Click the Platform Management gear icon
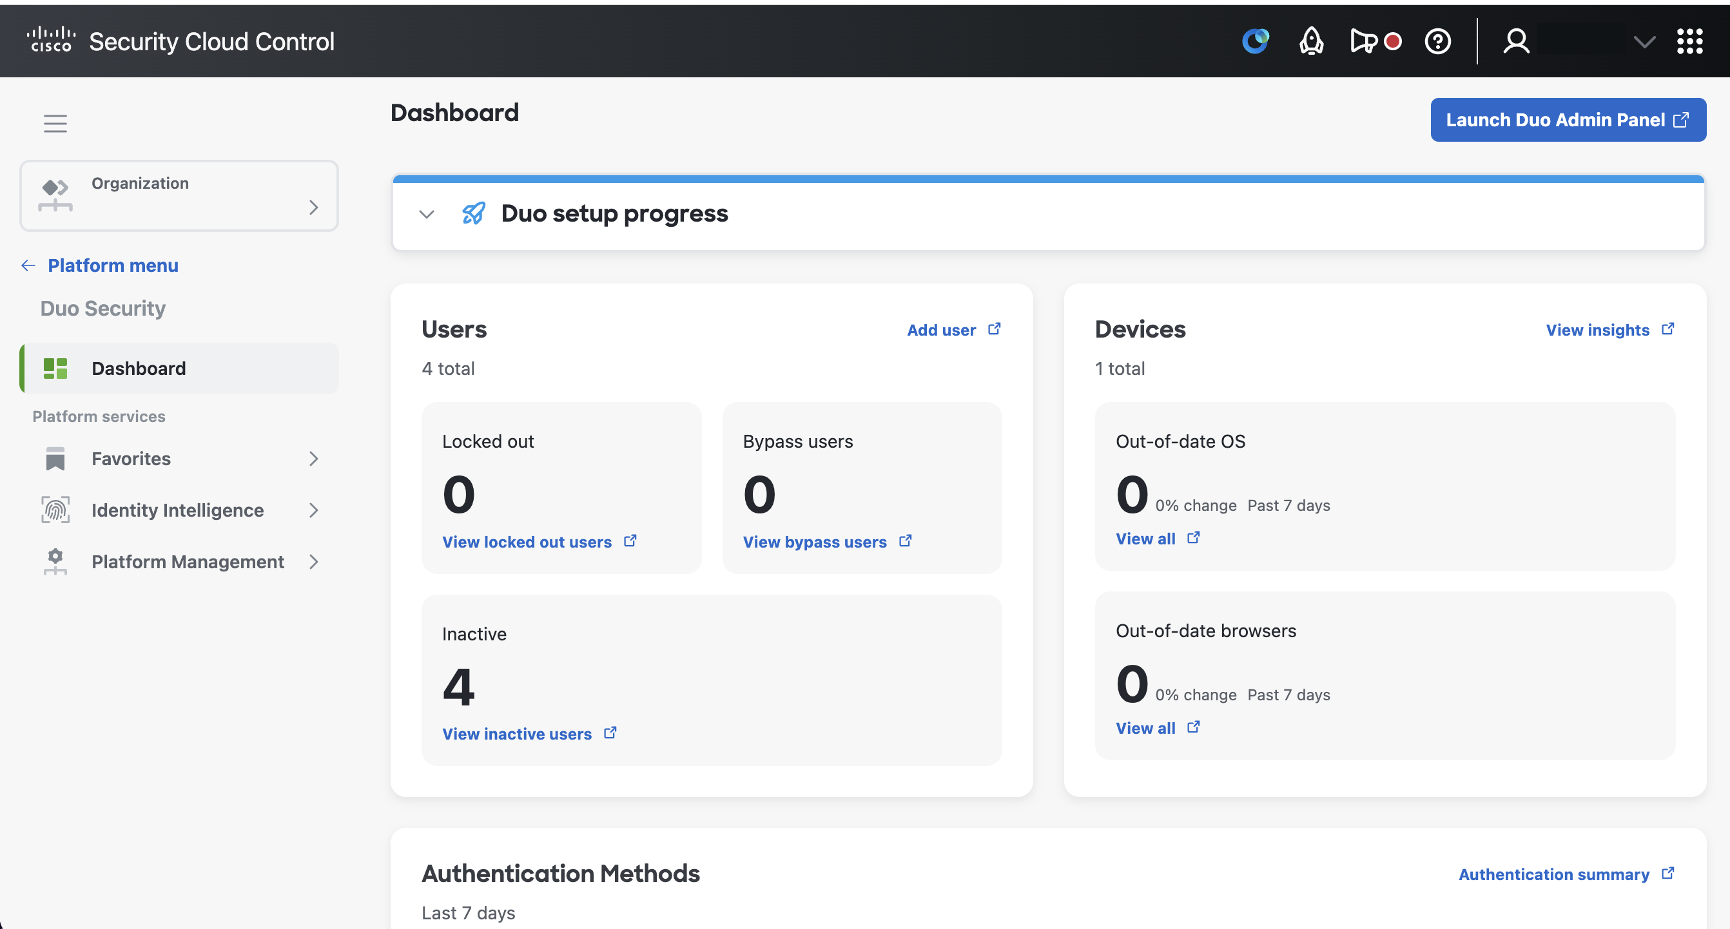The image size is (1730, 929). coord(55,562)
